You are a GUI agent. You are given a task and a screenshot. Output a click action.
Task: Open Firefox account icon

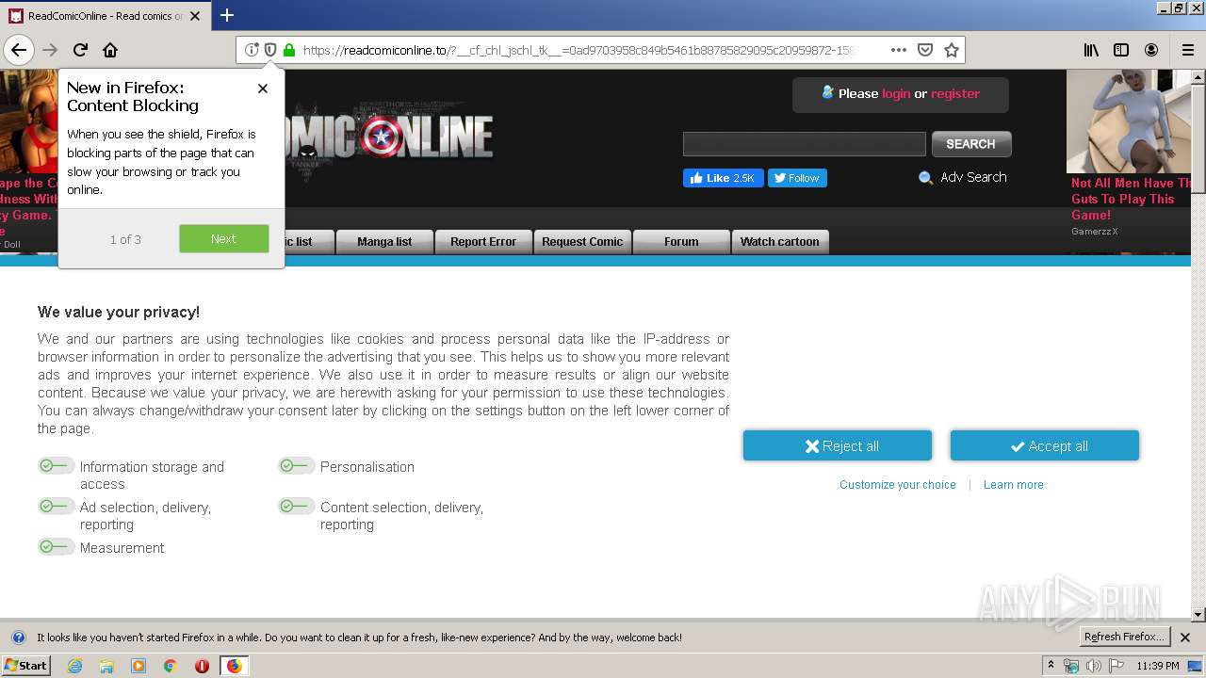pos(1151,50)
